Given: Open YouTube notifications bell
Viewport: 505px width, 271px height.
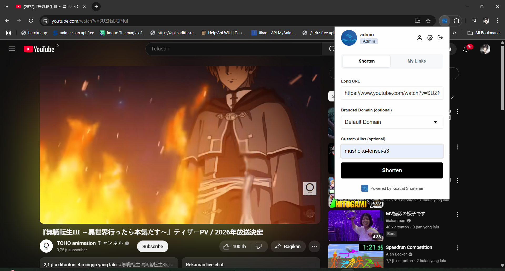Looking at the screenshot, I should click(466, 49).
